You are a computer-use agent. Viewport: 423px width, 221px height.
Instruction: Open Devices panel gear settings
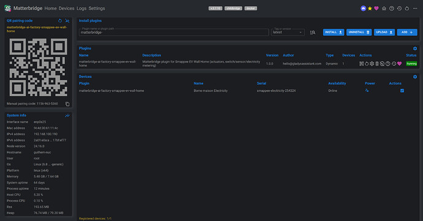click(415, 77)
